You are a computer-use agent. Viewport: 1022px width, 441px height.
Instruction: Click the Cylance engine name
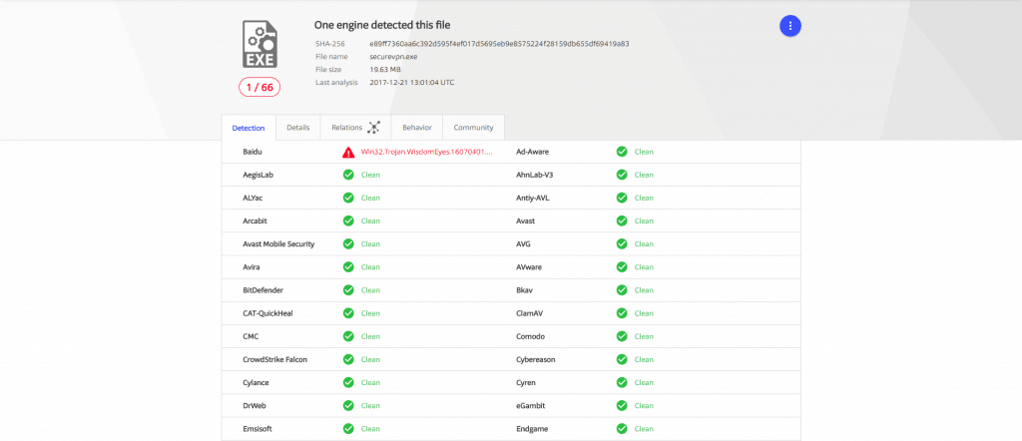point(255,382)
